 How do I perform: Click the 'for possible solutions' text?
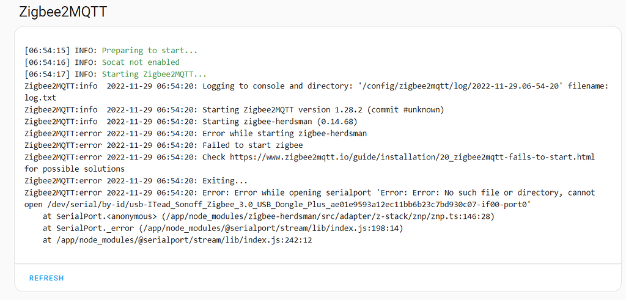pyautogui.click(x=75, y=169)
